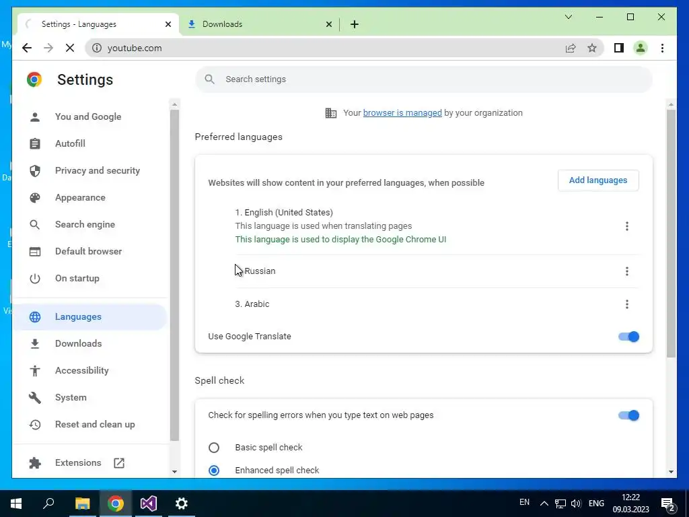View site information icon in address bar

click(97, 48)
